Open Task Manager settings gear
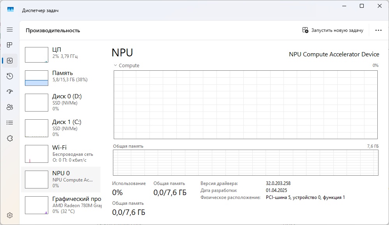Image resolution: width=389 pixels, height=225 pixels. (10, 215)
